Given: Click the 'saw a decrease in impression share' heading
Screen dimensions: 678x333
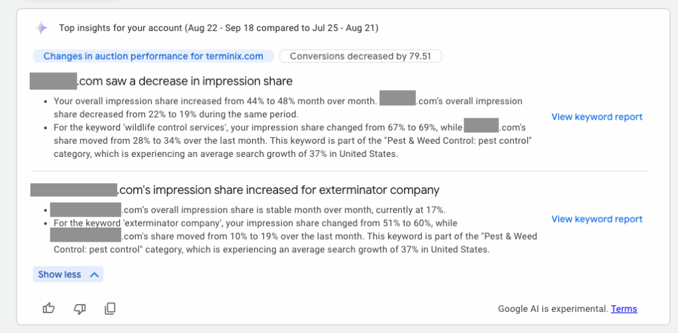Looking at the screenshot, I should [185, 81].
